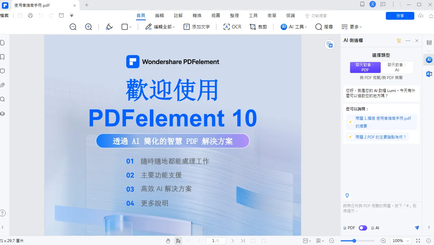Viewport: 434px width, 245px height.
Task: Open the 檔案 menu
Action: pos(5,15)
